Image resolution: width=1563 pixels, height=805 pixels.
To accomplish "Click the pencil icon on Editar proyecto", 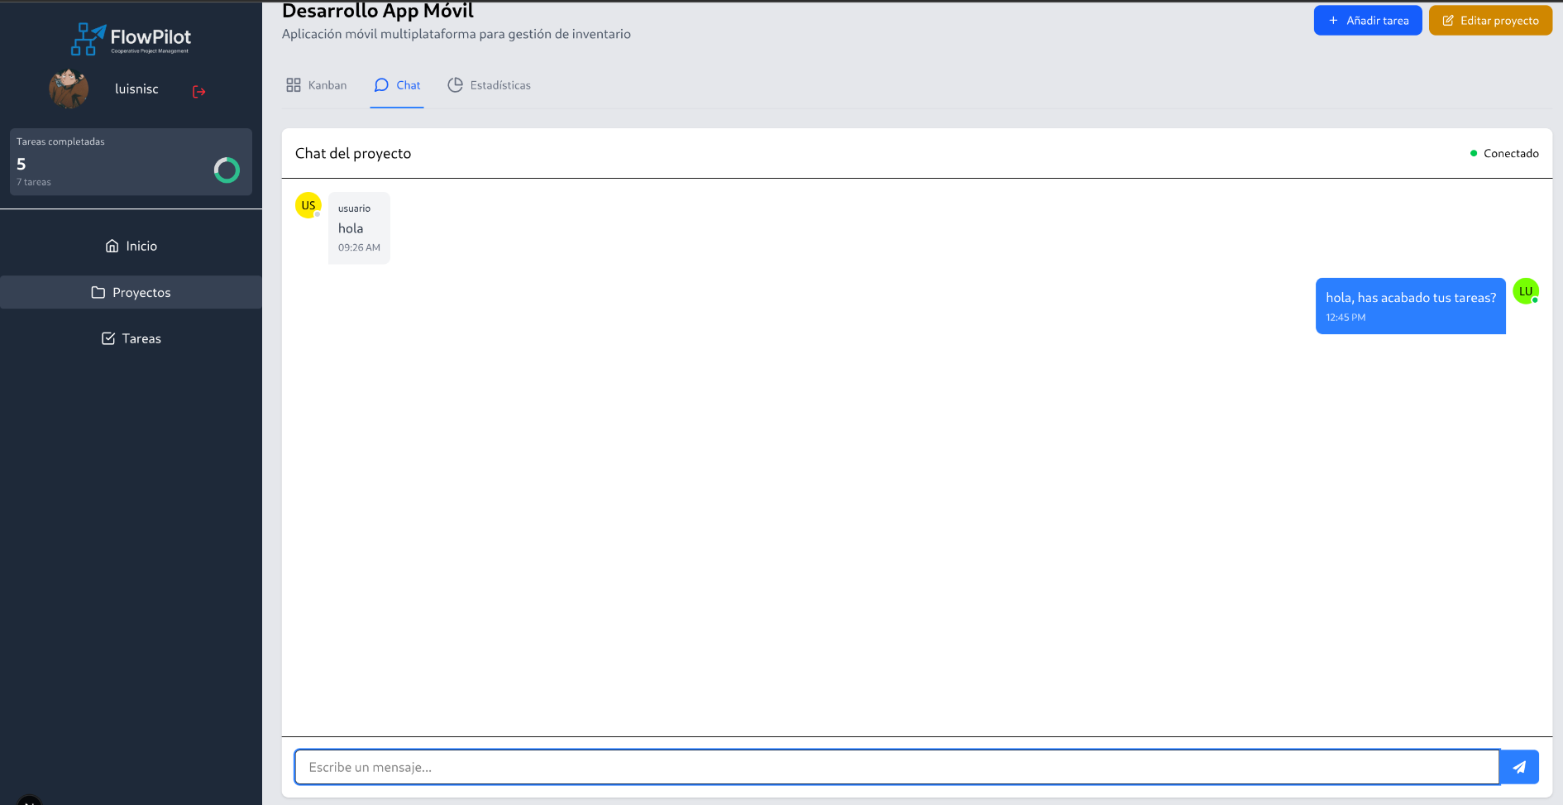I will point(1446,20).
